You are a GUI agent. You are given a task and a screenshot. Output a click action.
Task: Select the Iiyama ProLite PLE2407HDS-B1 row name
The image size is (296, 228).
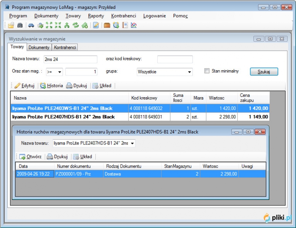click(63, 117)
